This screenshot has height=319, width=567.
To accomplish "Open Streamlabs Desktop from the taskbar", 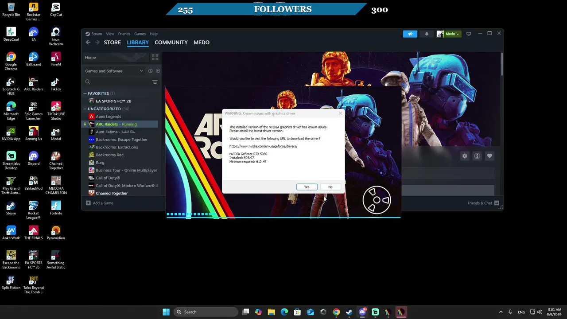I will click(375, 312).
